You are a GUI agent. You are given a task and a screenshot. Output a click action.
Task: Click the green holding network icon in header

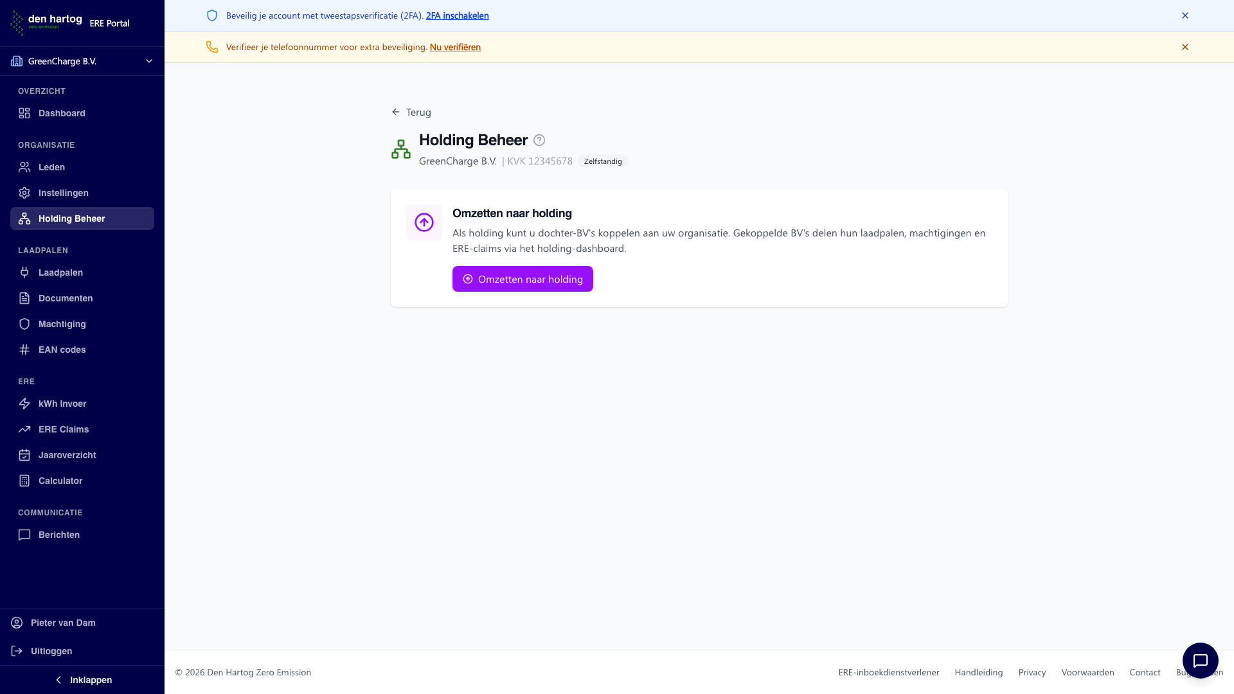pyautogui.click(x=401, y=149)
